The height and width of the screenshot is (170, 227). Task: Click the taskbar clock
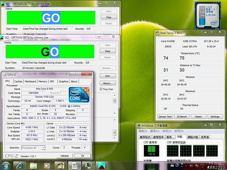214,164
